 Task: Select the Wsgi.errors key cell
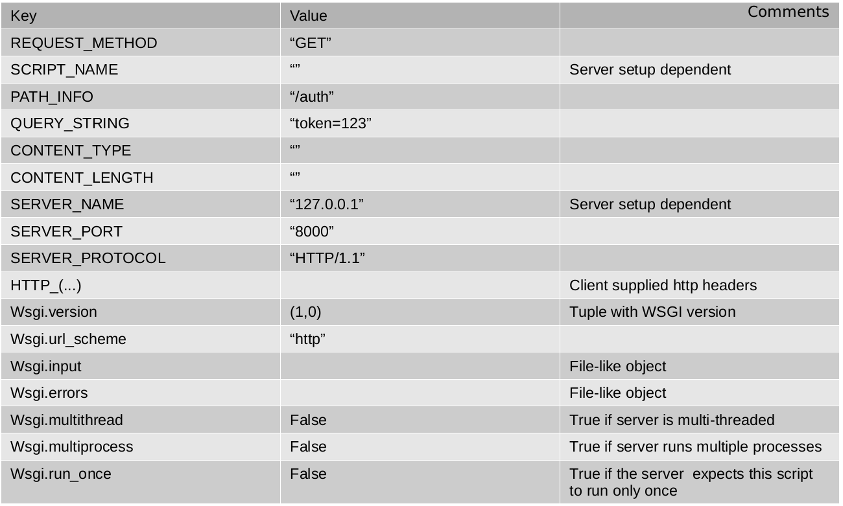pos(49,393)
